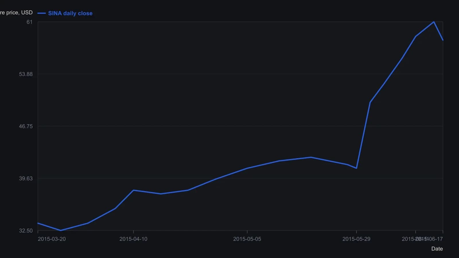Click the blue legend line swatch

click(x=42, y=13)
